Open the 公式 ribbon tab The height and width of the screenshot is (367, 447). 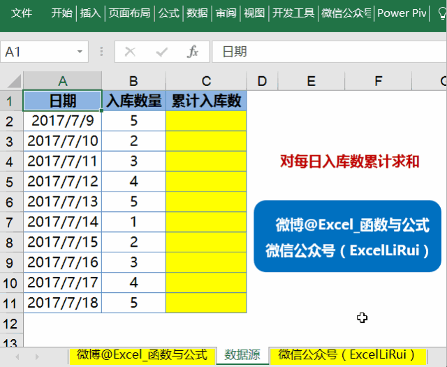coord(168,13)
